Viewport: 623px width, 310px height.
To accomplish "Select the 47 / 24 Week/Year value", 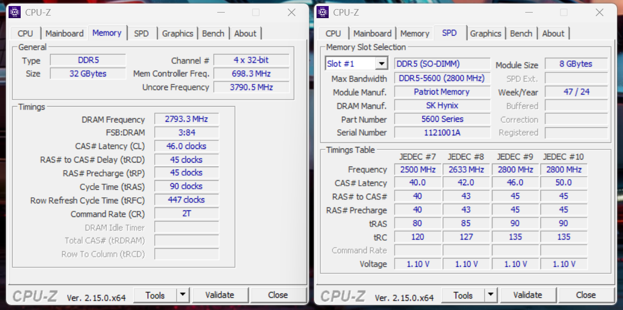I will (x=576, y=92).
